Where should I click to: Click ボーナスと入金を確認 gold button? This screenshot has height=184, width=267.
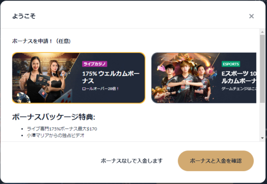[x=216, y=161]
